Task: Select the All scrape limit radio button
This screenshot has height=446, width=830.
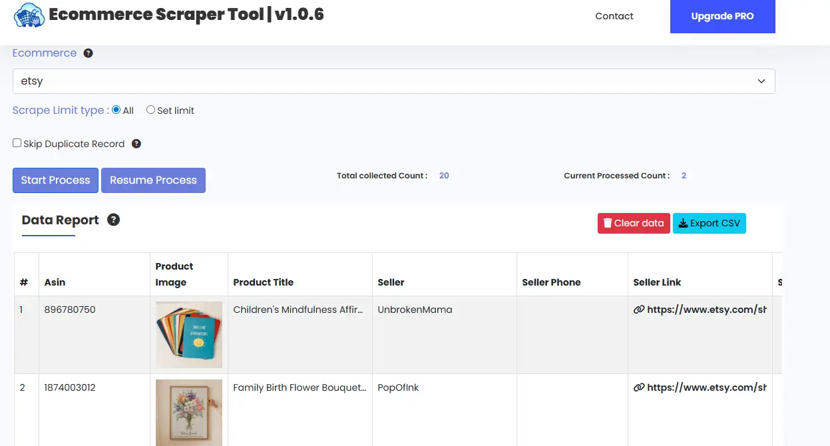Action: click(x=116, y=109)
